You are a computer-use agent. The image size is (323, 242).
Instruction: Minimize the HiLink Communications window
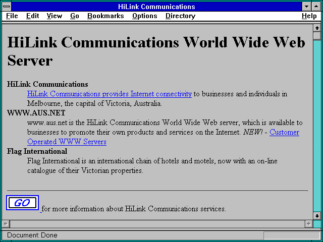306,7
